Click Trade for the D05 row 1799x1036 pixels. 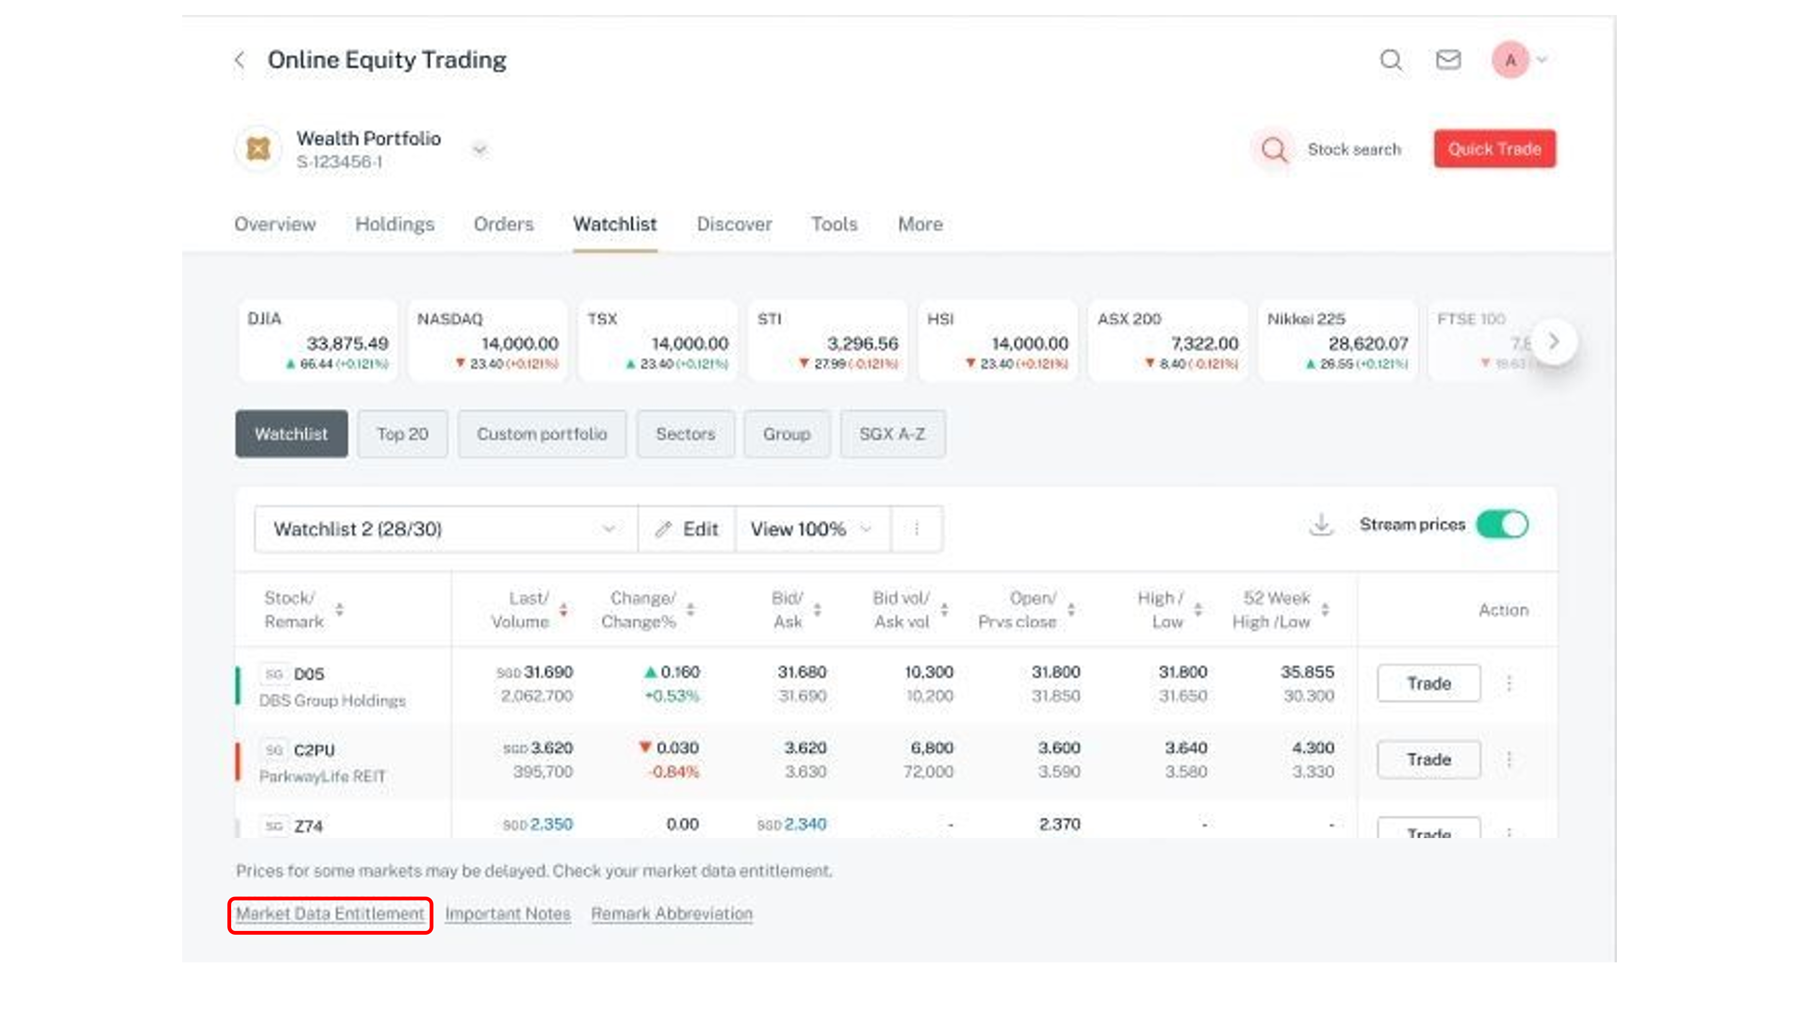pos(1429,683)
